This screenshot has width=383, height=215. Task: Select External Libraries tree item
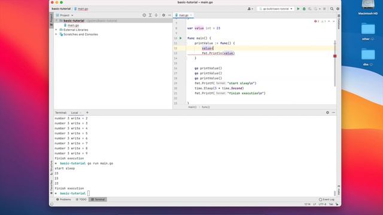pos(76,30)
